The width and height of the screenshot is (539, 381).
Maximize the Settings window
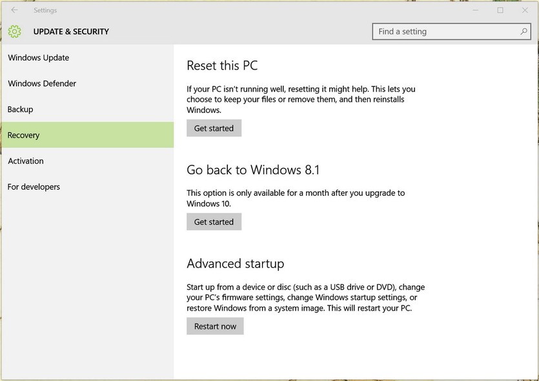(500, 10)
